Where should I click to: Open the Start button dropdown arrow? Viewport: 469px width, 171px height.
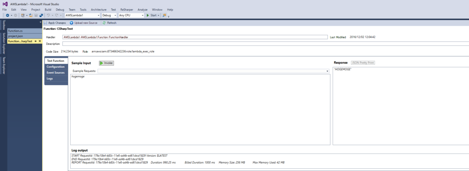[158, 15]
